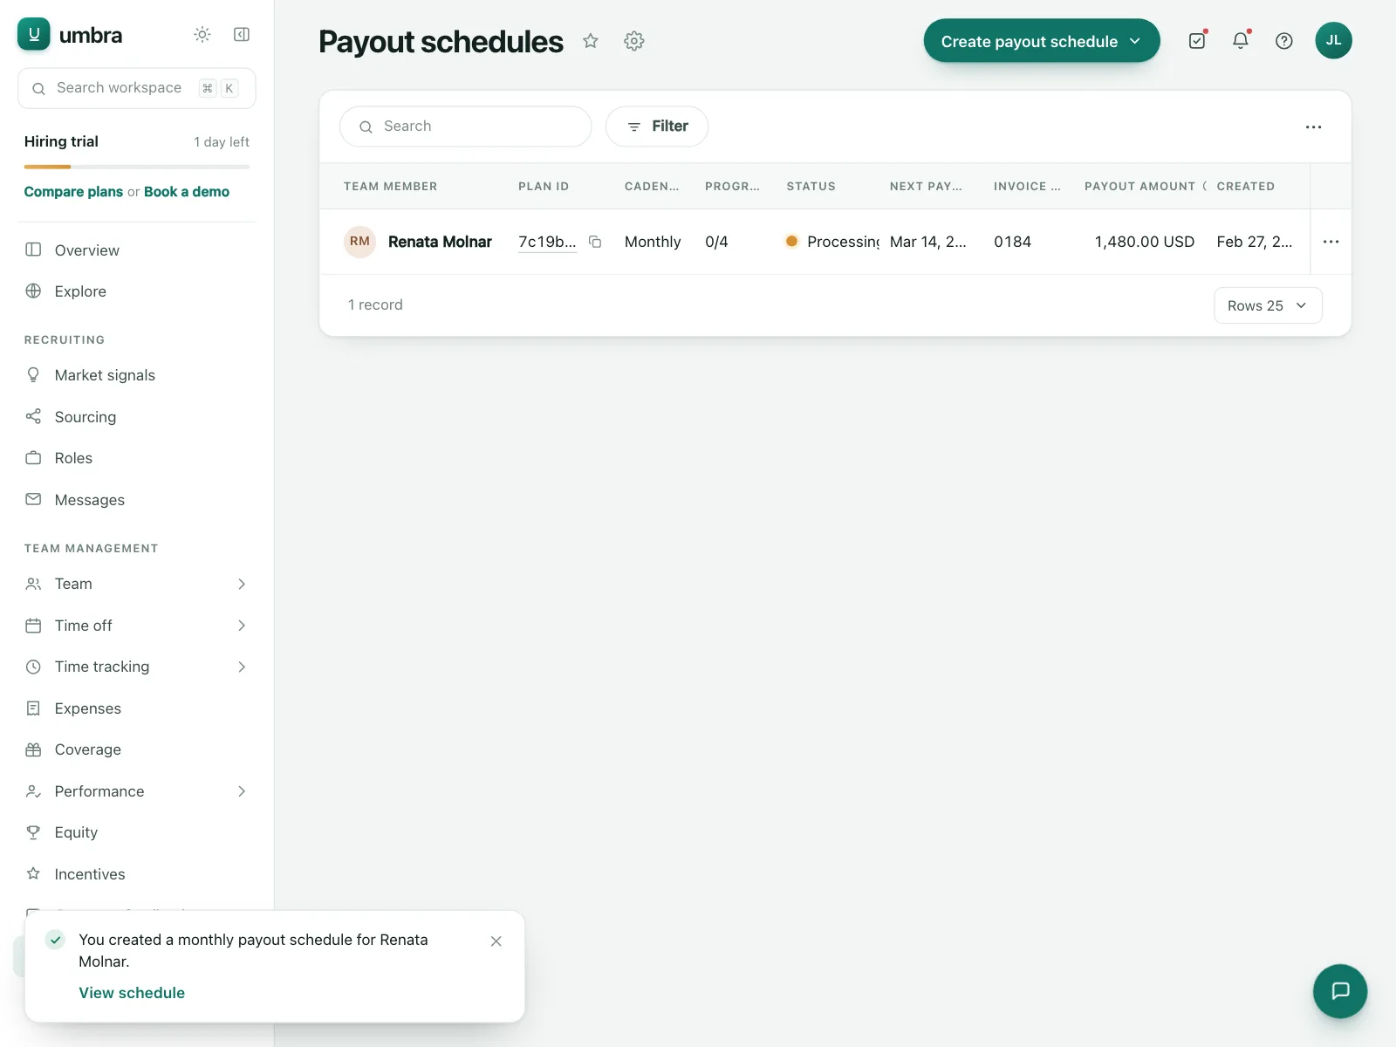Viewport: 1396px width, 1047px height.
Task: Open Renata Molnar team member link
Action: 440,242
